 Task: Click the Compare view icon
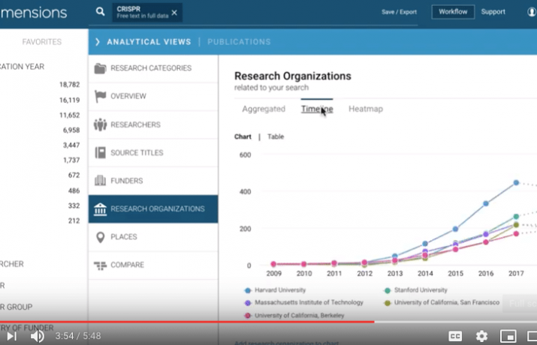click(x=100, y=265)
